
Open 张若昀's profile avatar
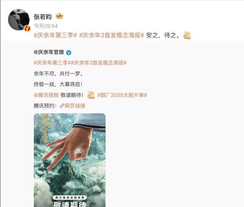[19, 19]
